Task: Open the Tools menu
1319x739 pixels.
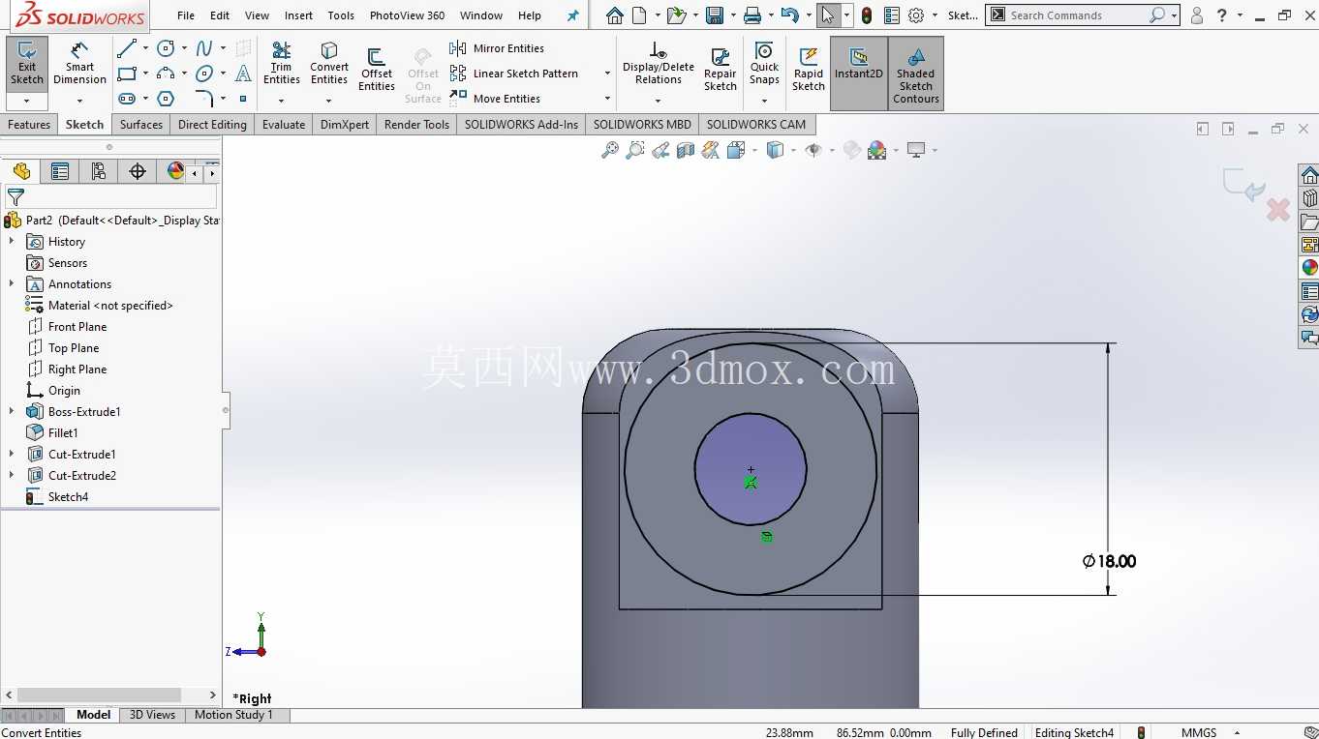Action: (x=341, y=15)
